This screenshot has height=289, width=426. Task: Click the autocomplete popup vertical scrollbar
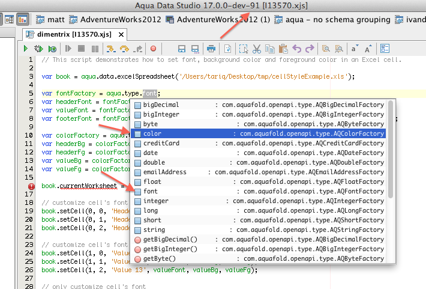(x=391, y=149)
